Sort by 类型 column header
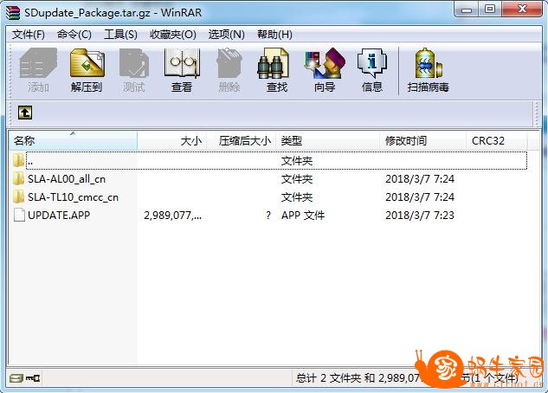The image size is (548, 393). click(328, 140)
